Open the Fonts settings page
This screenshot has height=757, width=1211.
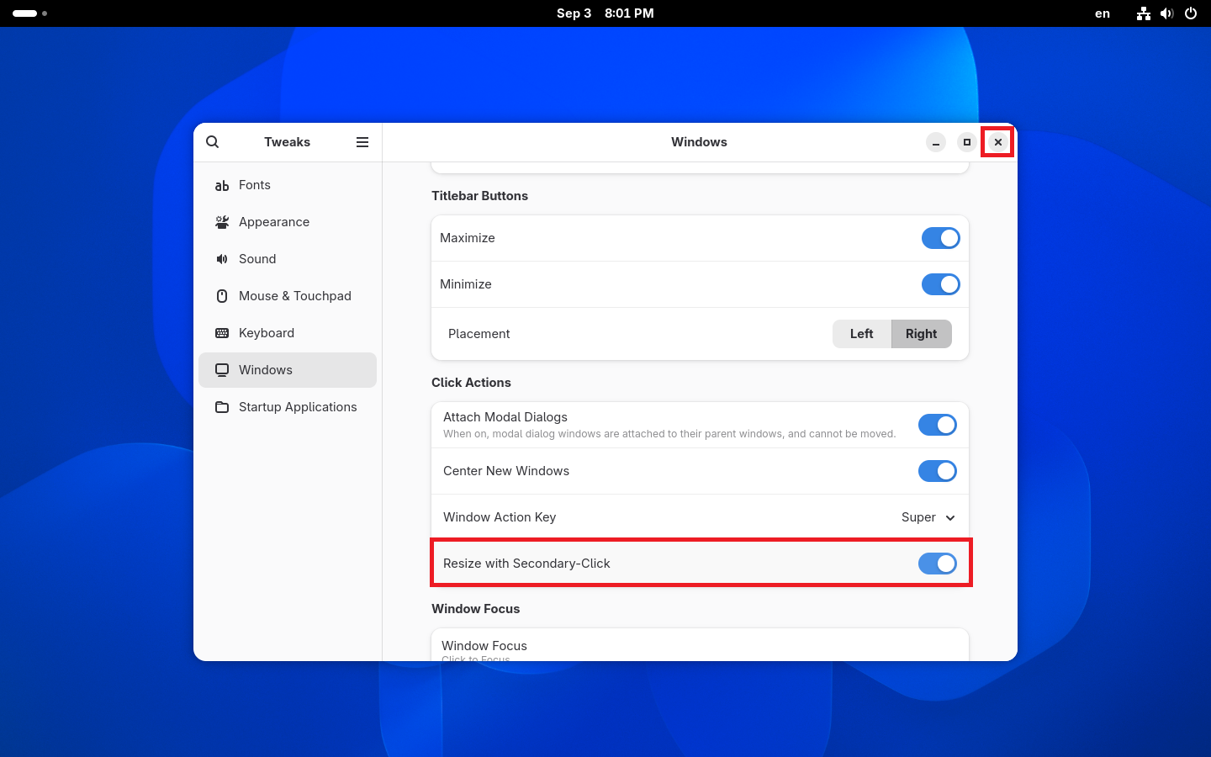coord(288,185)
